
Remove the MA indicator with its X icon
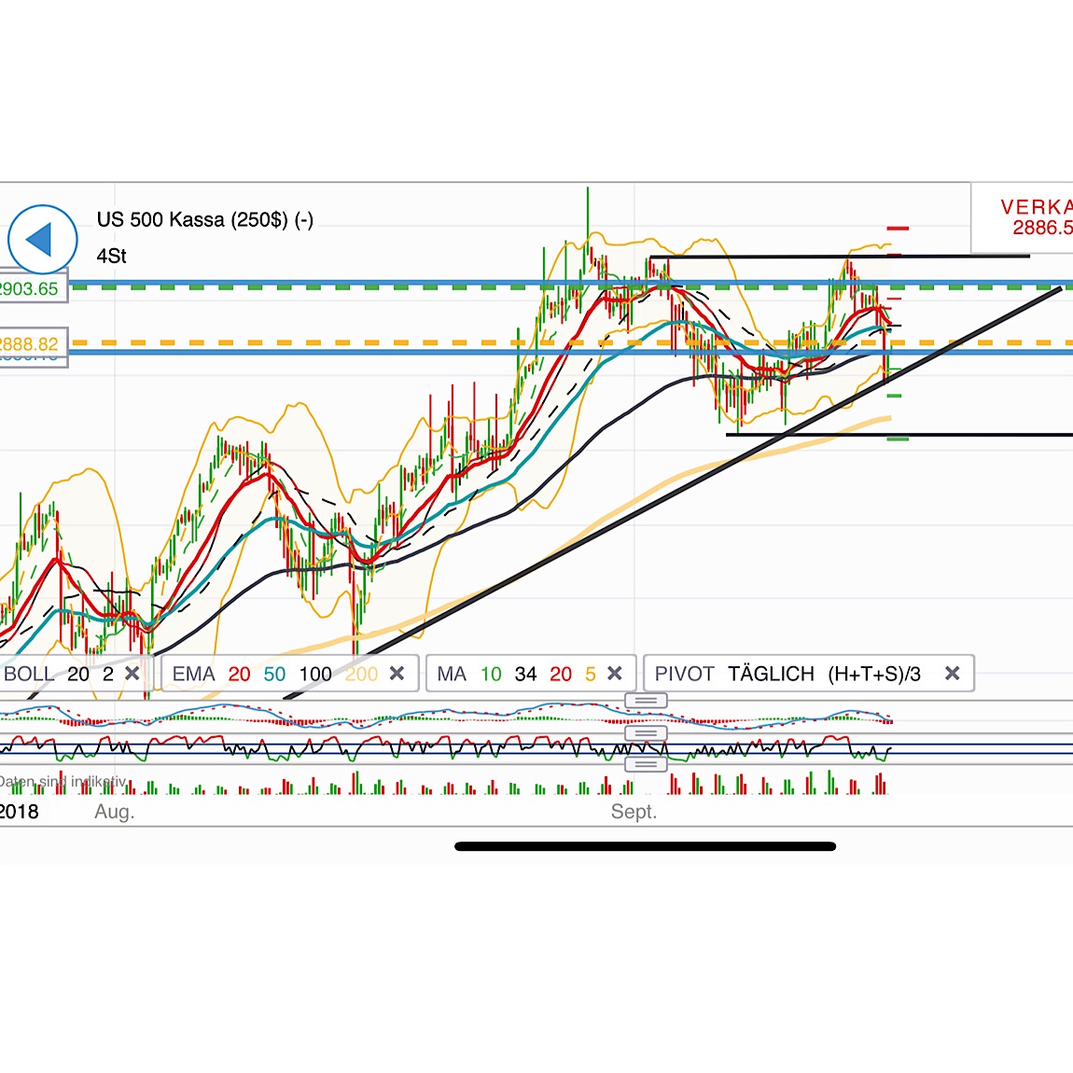click(x=615, y=673)
